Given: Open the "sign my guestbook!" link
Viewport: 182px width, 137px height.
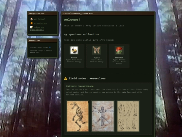Looking at the screenshot, I should pos(37,28).
